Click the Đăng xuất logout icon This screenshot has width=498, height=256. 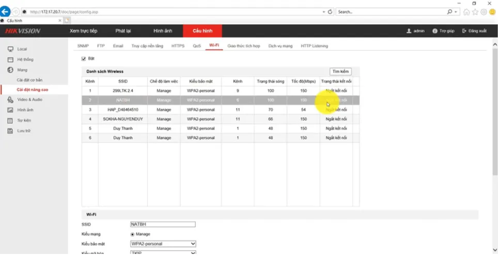coord(464,31)
